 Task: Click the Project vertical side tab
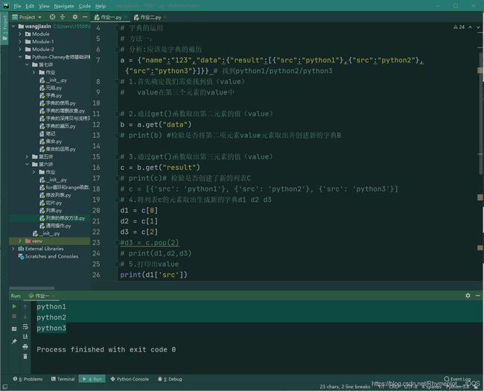click(4, 28)
